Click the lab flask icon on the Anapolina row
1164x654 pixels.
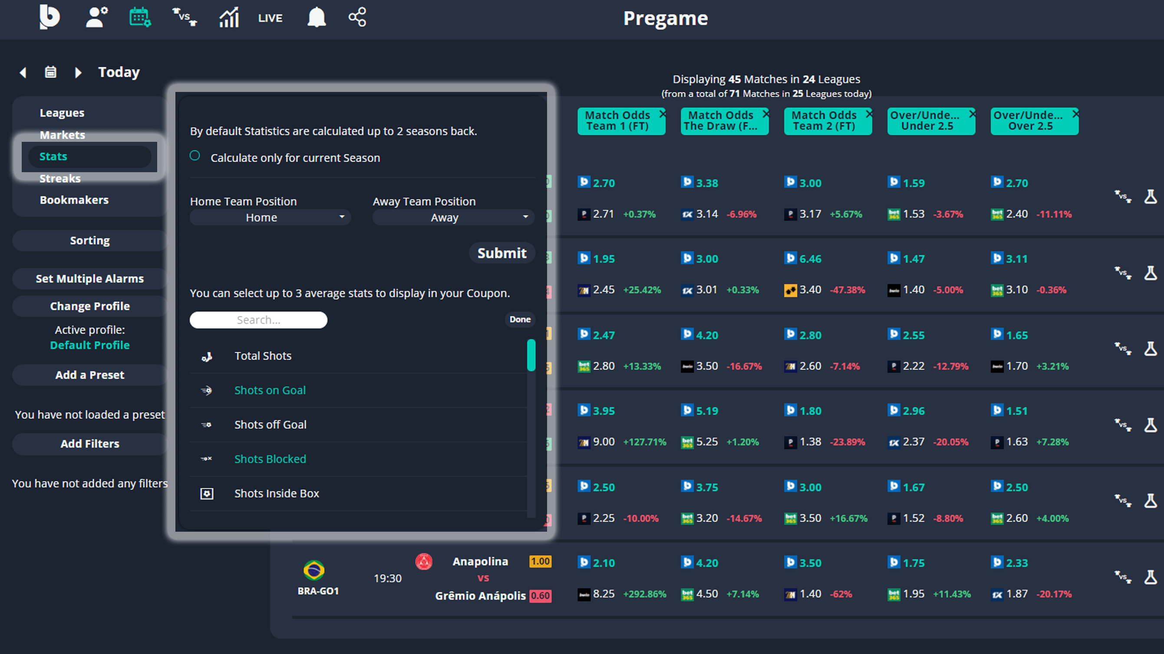[x=1151, y=576]
